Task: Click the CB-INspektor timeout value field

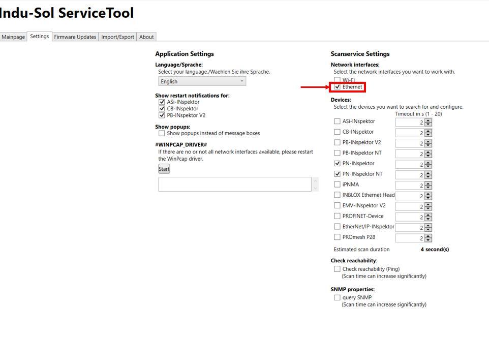Action: coord(410,133)
